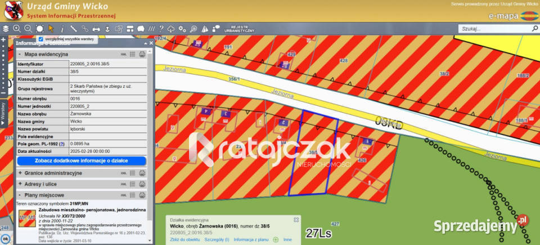Expand the Granice administracyjne section
Image resolution: width=540 pixels, height=245 pixels.
click(x=21, y=173)
